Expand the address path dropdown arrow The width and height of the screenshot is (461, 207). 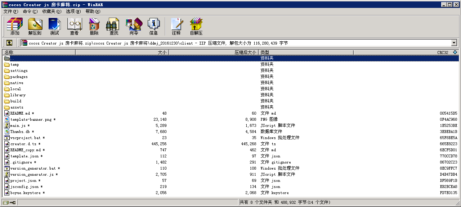click(454, 43)
